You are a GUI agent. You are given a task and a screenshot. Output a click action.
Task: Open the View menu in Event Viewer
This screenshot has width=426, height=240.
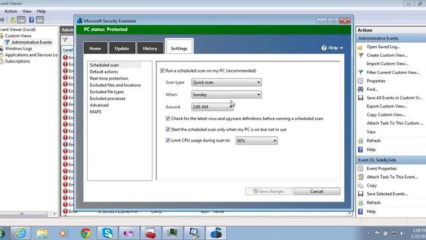[x=27, y=11]
